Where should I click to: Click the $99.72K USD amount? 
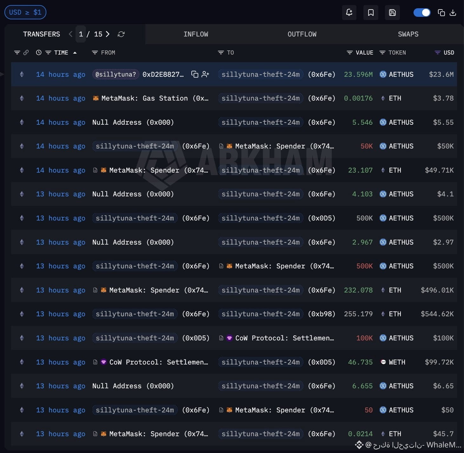[x=439, y=362]
